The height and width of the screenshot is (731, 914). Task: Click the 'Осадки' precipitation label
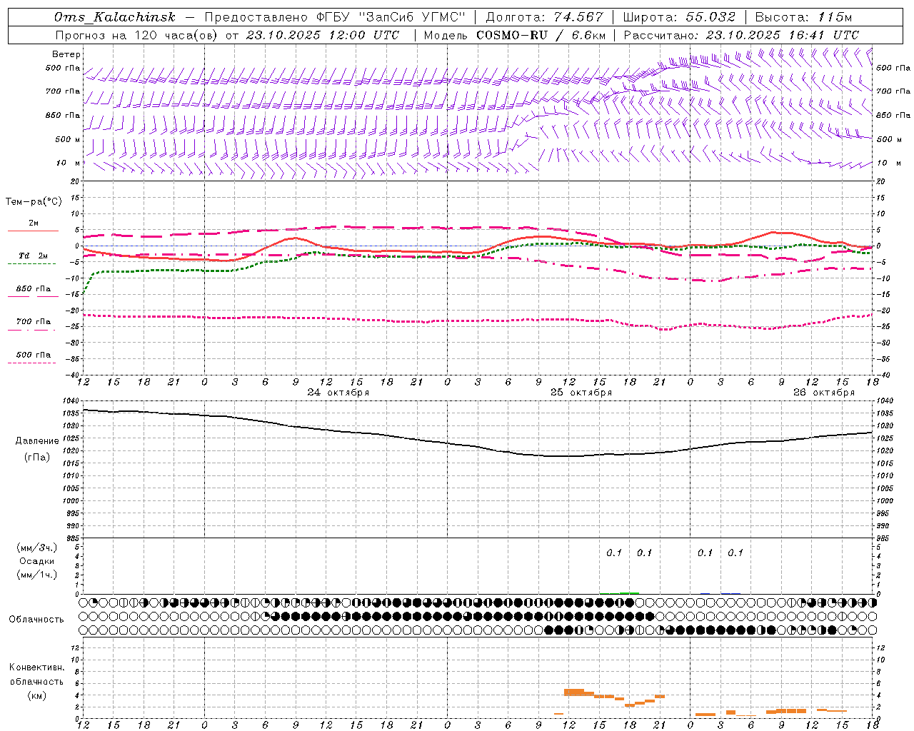point(37,561)
